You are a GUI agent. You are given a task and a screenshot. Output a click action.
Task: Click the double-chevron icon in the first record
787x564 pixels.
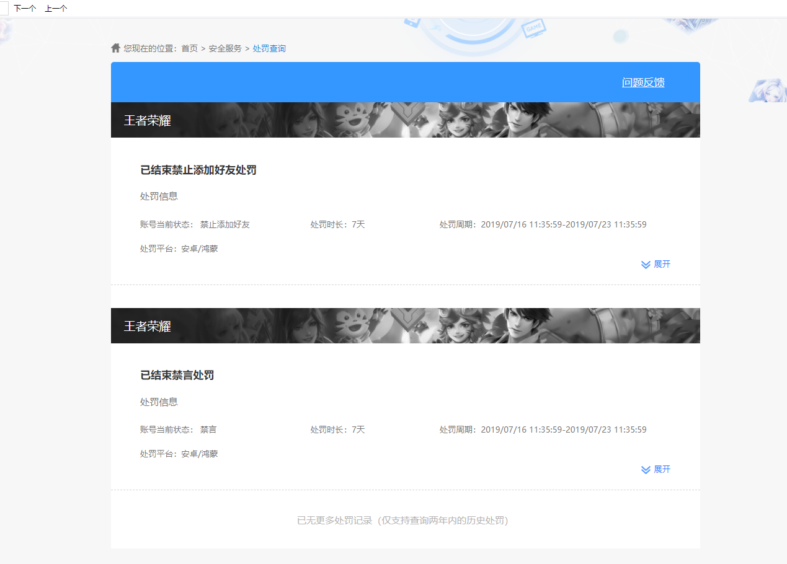coord(646,265)
